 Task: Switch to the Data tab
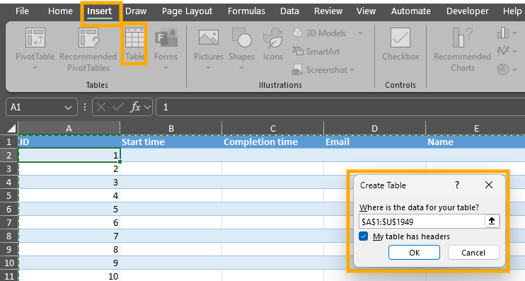click(x=289, y=11)
